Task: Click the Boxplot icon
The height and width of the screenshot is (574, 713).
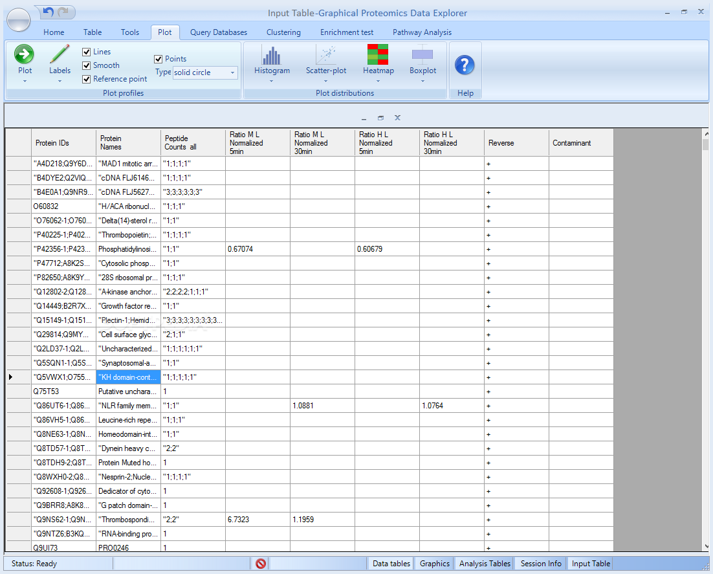Action: pos(422,54)
